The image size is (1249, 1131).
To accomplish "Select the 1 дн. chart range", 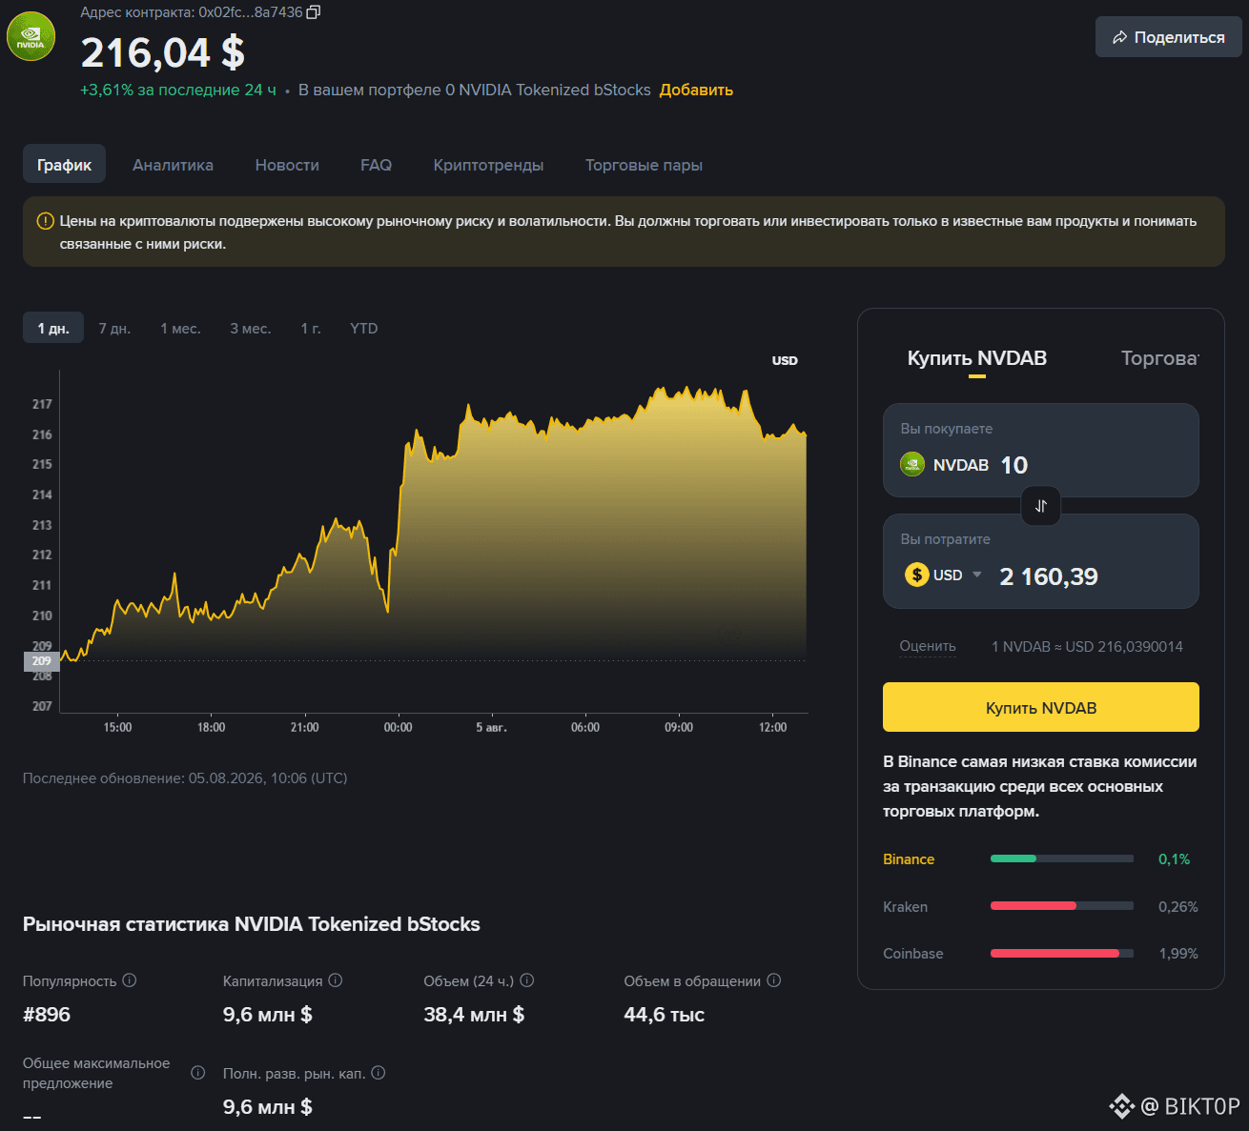I will pyautogui.click(x=53, y=329).
